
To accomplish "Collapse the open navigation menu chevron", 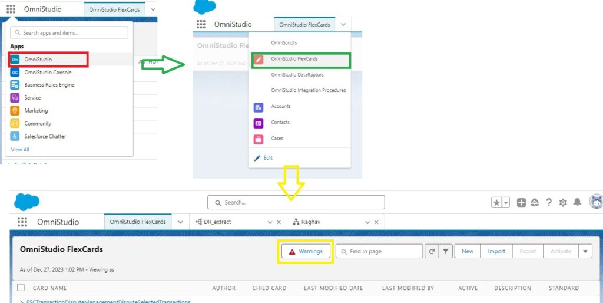I will point(343,25).
